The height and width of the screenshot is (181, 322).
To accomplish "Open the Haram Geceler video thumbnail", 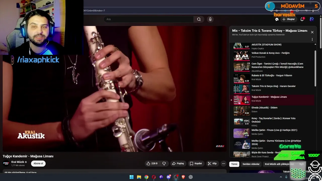I will click(242, 89).
